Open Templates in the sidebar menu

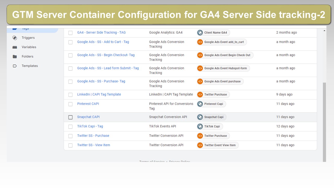pos(30,66)
